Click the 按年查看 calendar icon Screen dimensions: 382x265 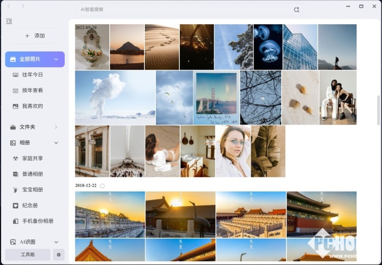click(15, 91)
